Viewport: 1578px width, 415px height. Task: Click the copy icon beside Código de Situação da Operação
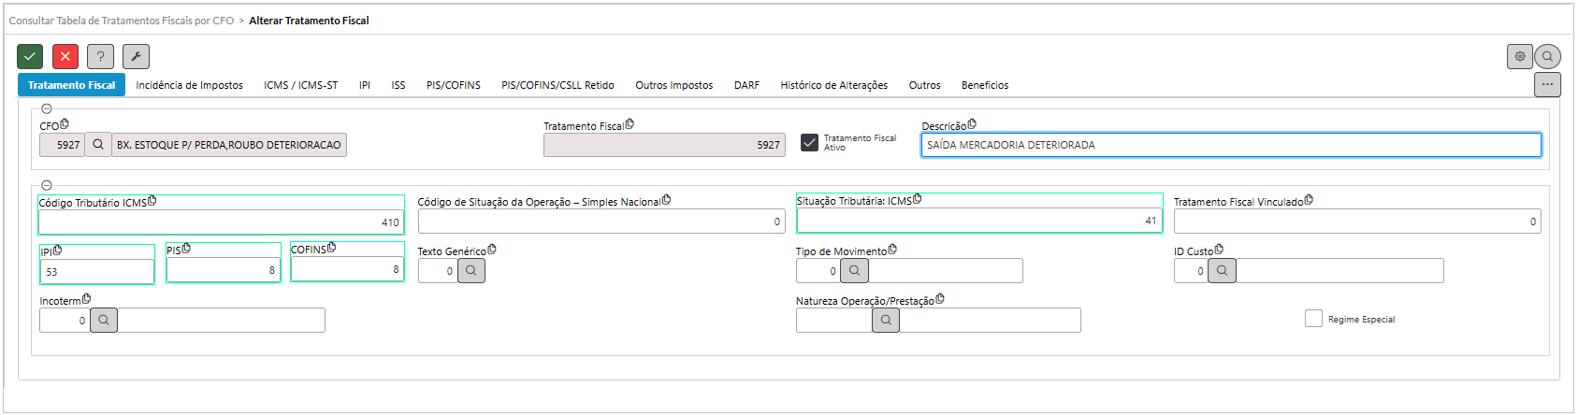667,200
